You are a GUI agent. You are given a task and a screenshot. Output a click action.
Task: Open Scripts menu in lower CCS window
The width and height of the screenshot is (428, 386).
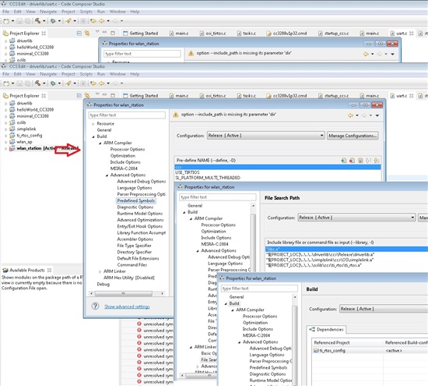coord(86,74)
